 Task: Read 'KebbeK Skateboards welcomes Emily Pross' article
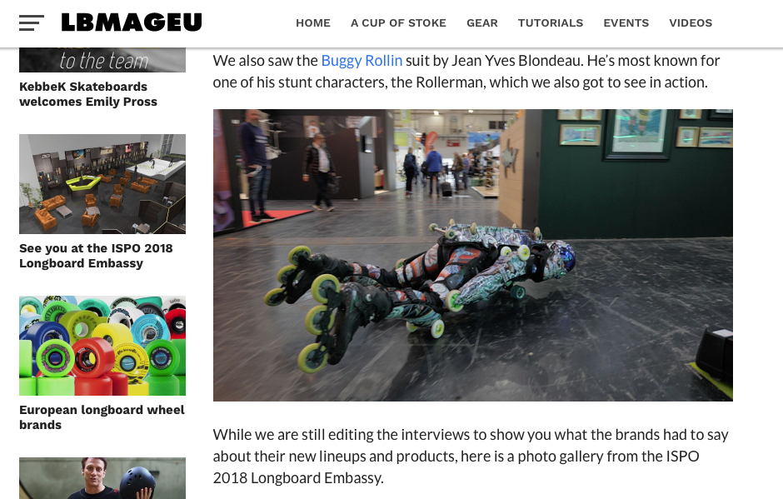(88, 94)
